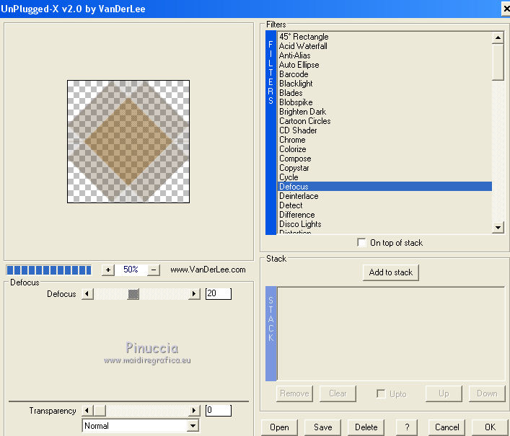Zoom in with the plus button
Screen dimensions: 510x436
point(108,270)
